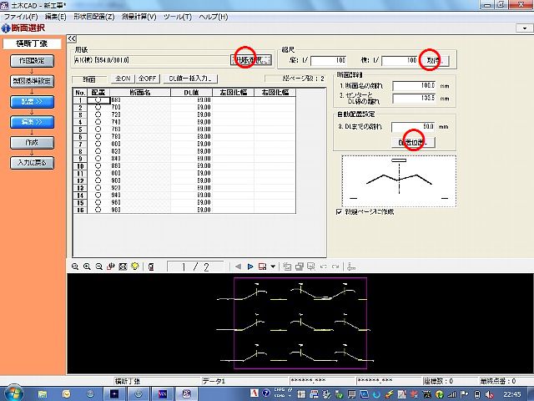Toggle the 新規ページに作成 checkbox
This screenshot has width=534, height=401.
[x=339, y=211]
